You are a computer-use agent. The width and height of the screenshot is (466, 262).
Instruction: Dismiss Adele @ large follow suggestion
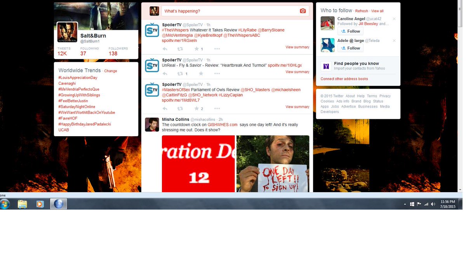coord(394,40)
